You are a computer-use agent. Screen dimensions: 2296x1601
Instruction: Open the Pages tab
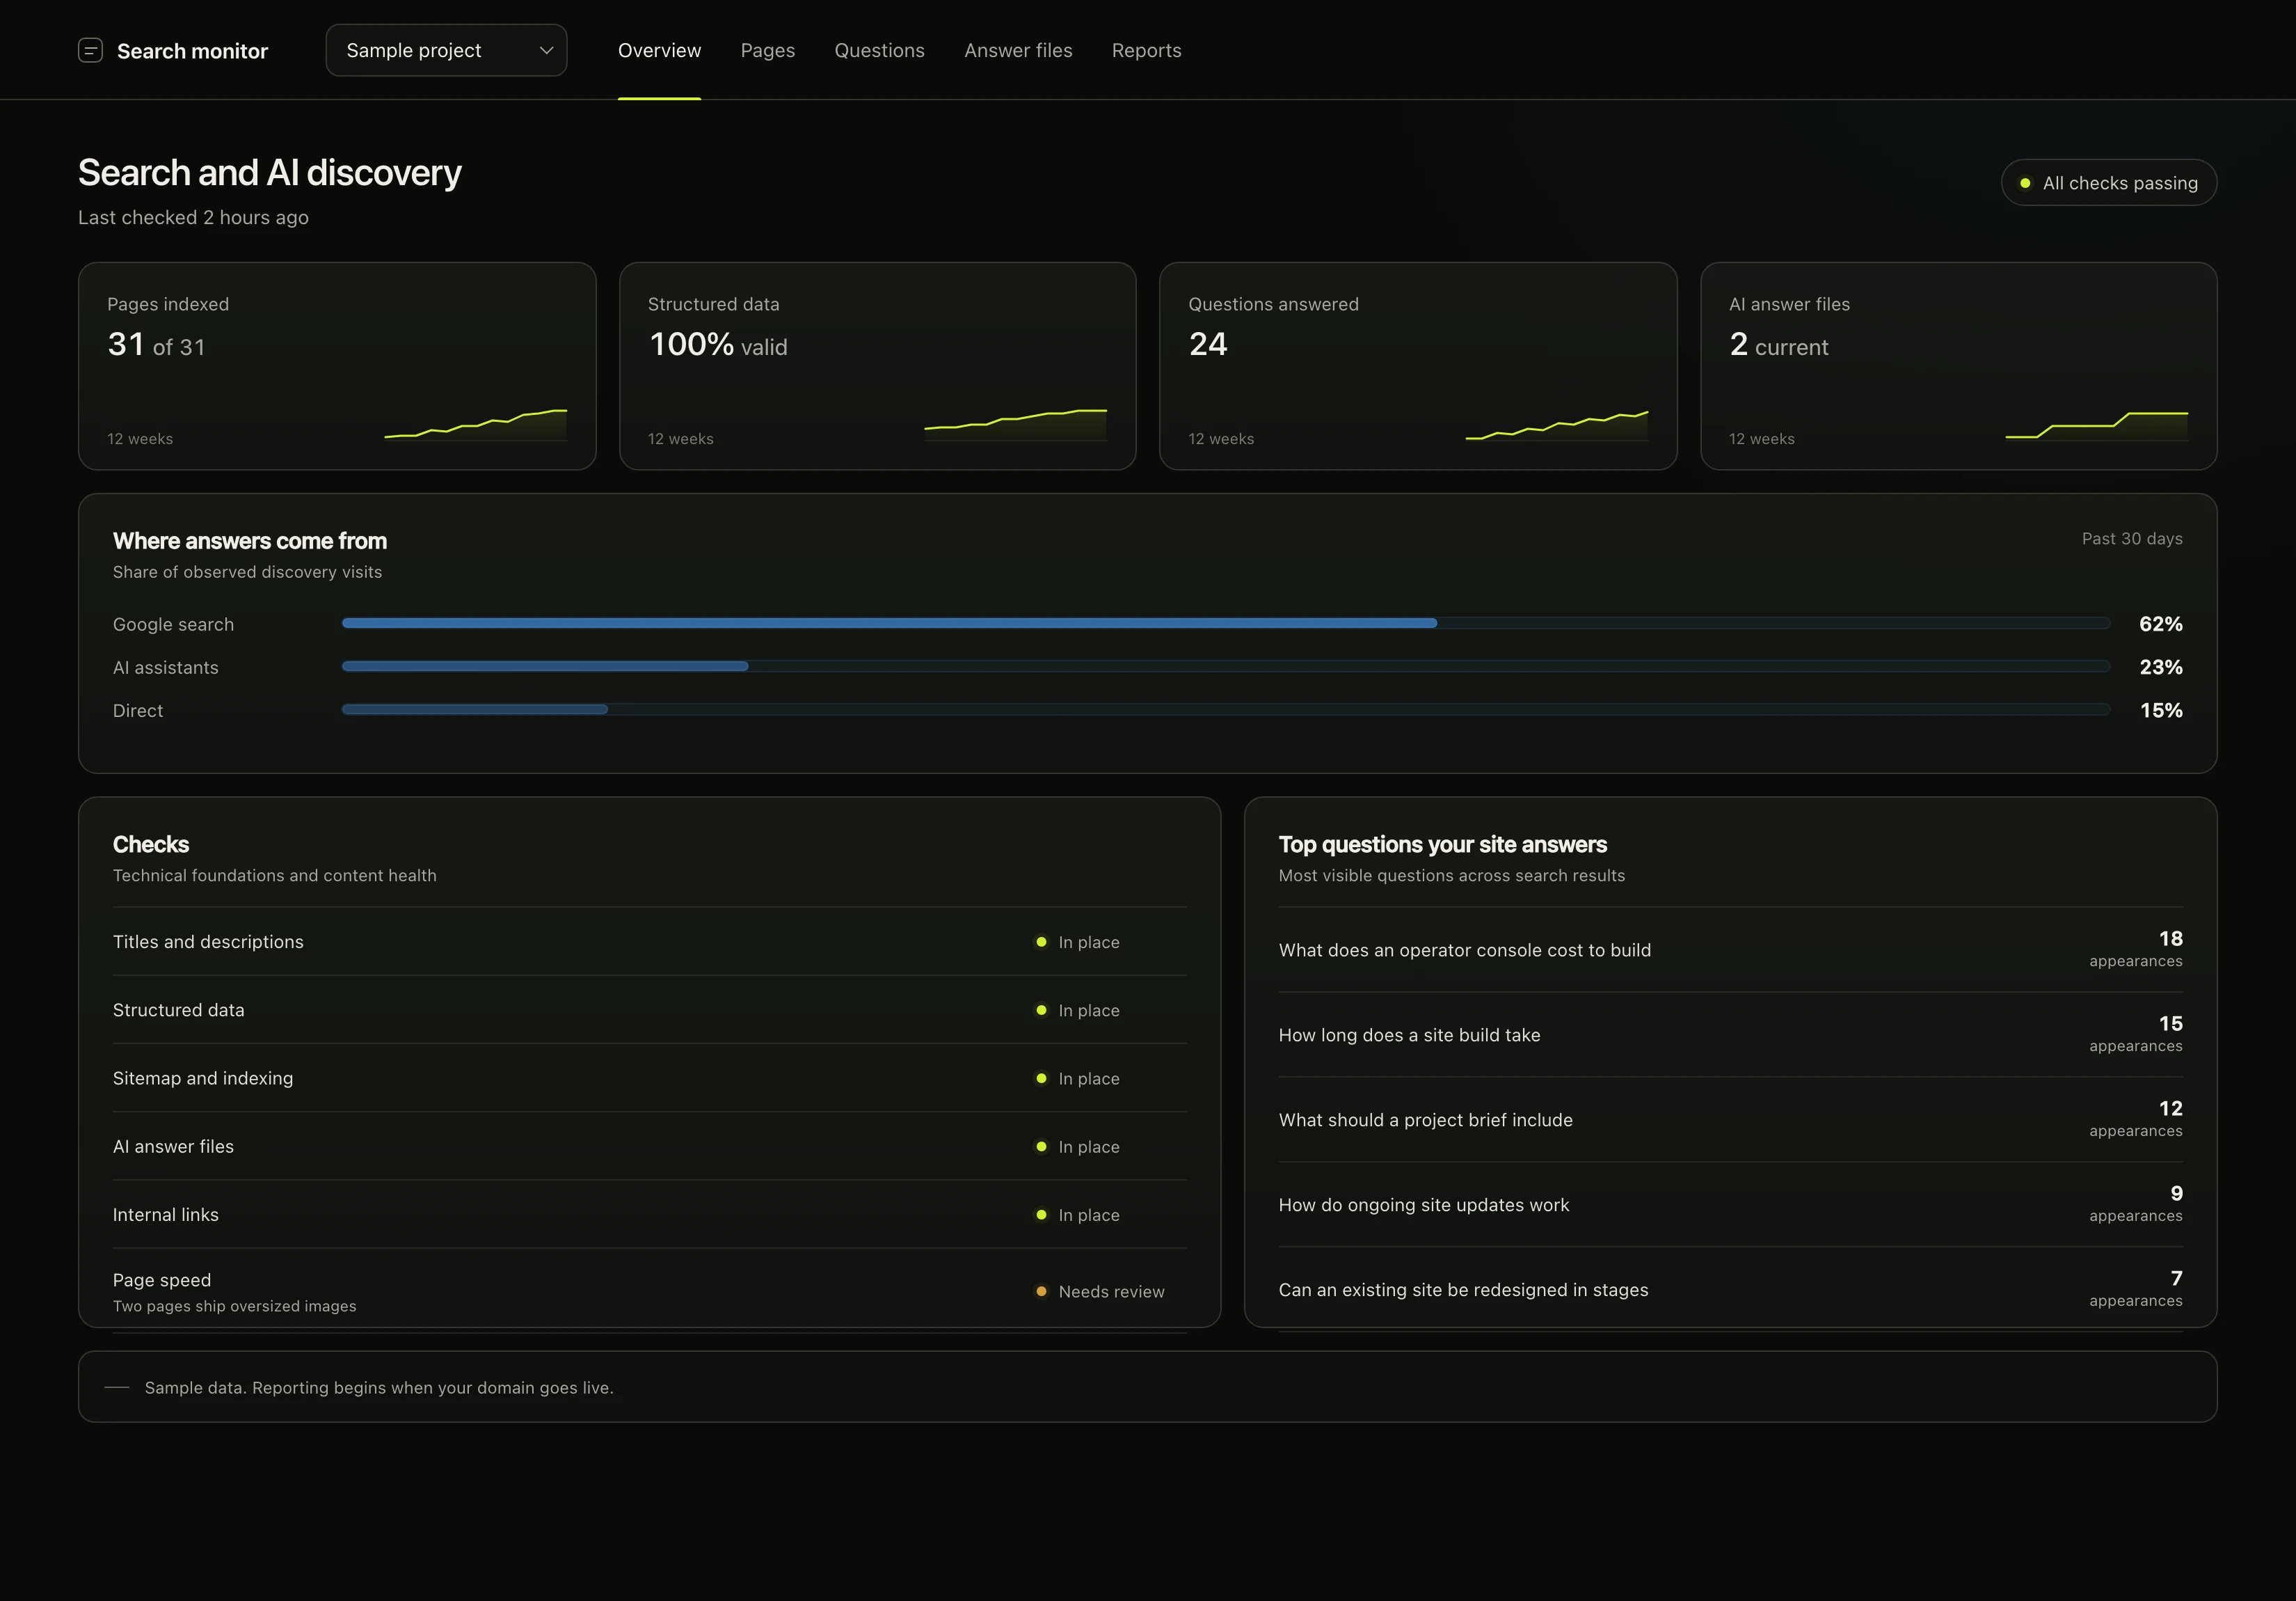(767, 50)
